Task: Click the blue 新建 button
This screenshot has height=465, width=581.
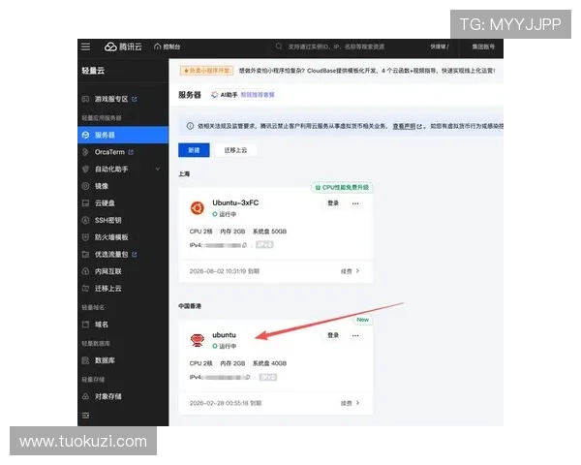Action: [194, 150]
